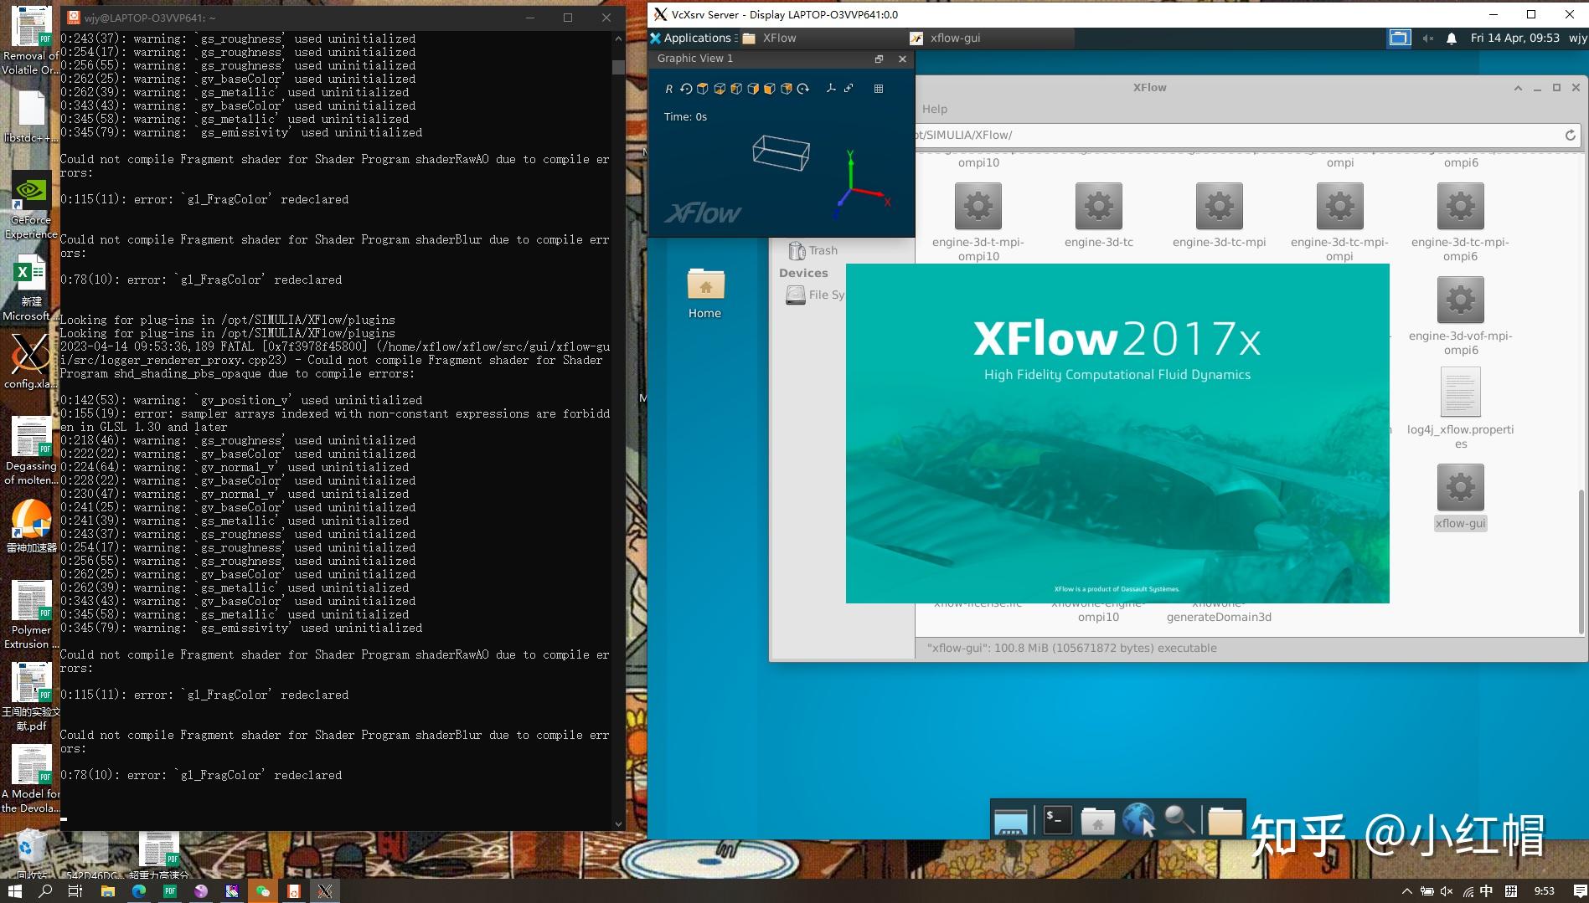Click the R reset view icon in Graphic View 1
1589x903 pixels.
668,89
